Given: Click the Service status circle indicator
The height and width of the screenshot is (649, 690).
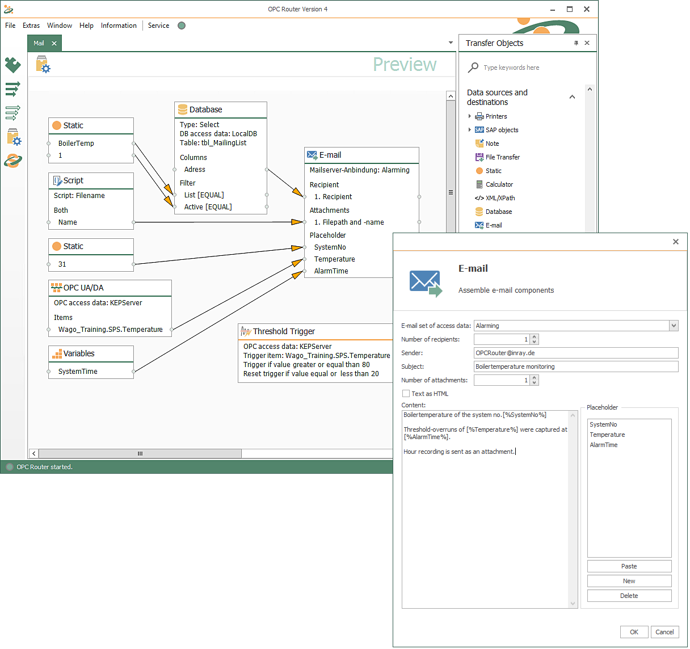Looking at the screenshot, I should [182, 26].
